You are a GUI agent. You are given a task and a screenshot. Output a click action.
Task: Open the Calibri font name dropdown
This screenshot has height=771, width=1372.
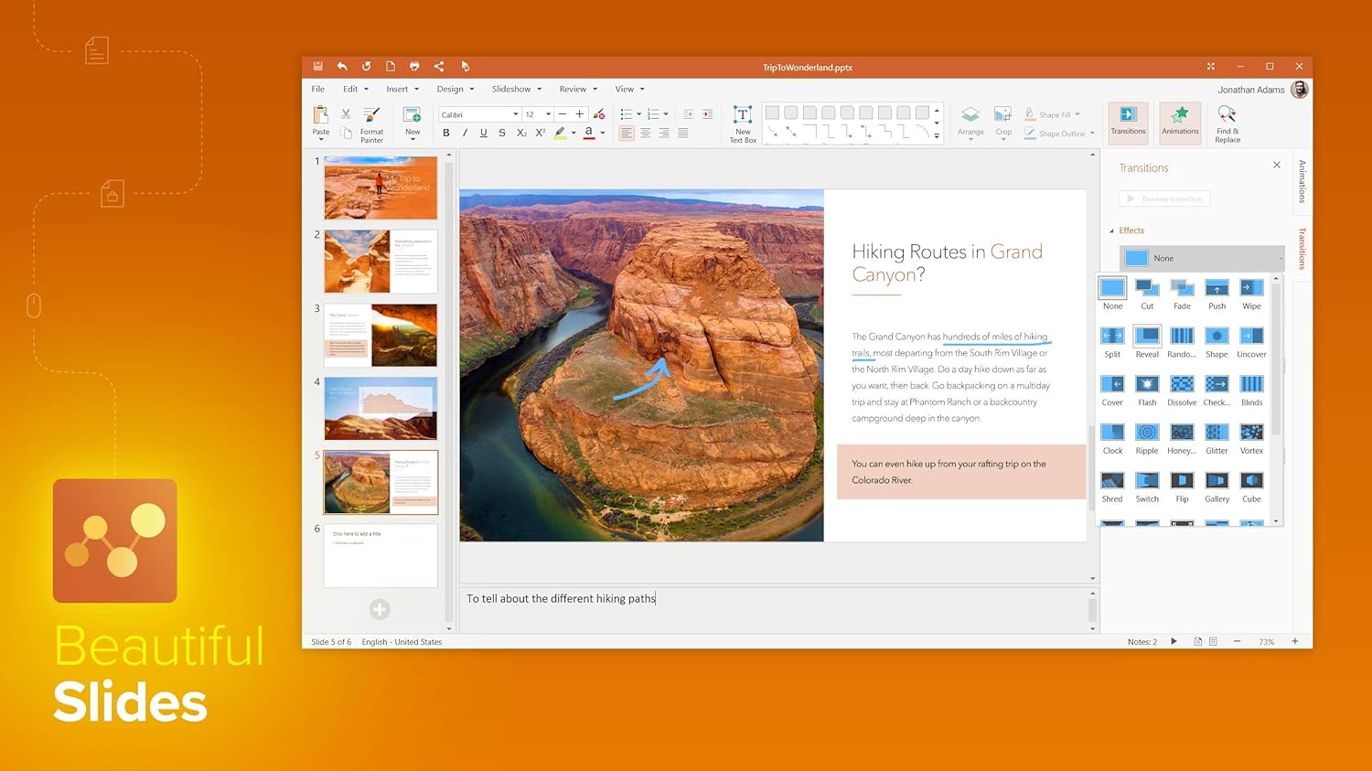tap(516, 114)
